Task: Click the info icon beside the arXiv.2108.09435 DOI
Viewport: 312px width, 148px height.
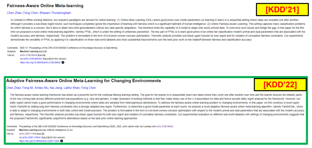Action: (63, 62)
